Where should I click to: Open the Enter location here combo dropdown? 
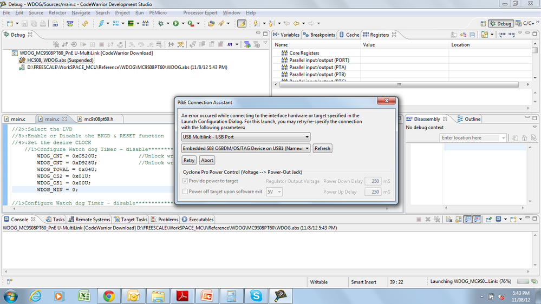(503, 138)
